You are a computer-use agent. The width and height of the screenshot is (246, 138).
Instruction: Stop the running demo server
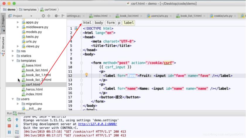click(x=9, y=126)
